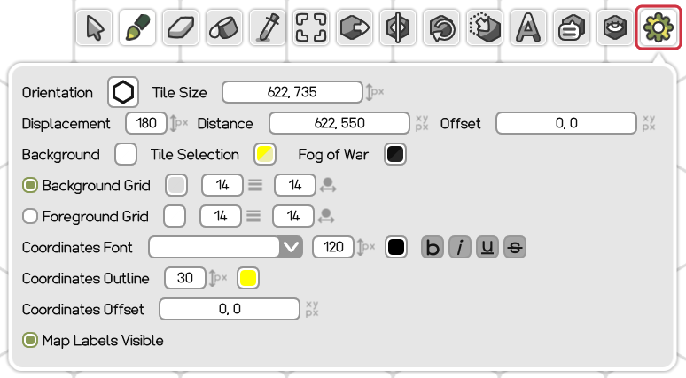The width and height of the screenshot is (686, 378).
Task: Toggle Map Labels Visible
Action: tap(30, 340)
